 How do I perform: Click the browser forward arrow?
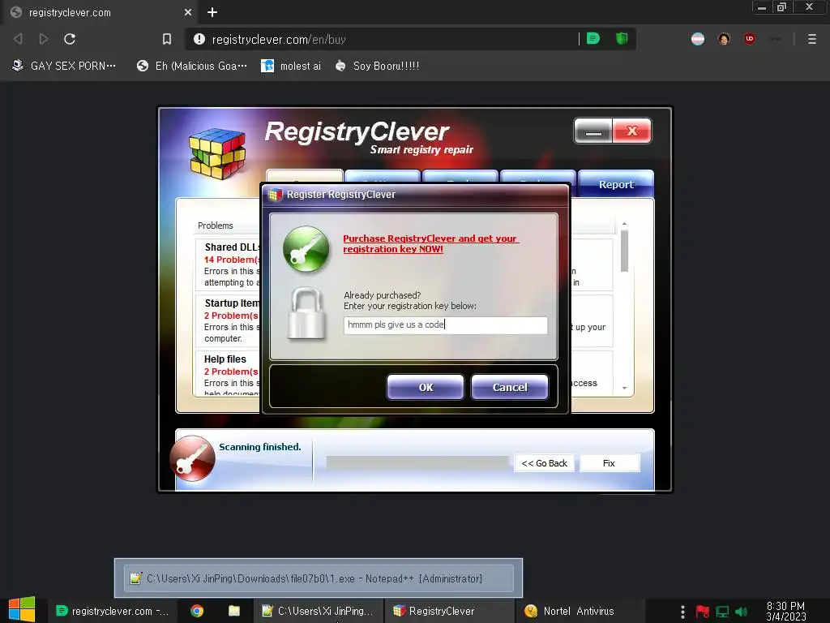point(44,39)
